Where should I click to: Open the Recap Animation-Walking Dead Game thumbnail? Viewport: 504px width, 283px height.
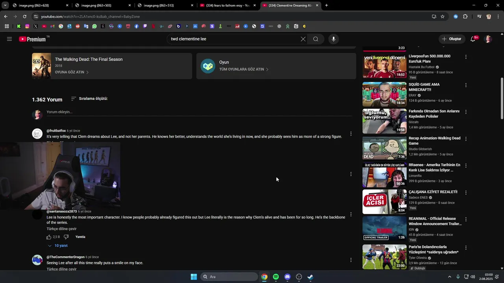[x=384, y=148]
